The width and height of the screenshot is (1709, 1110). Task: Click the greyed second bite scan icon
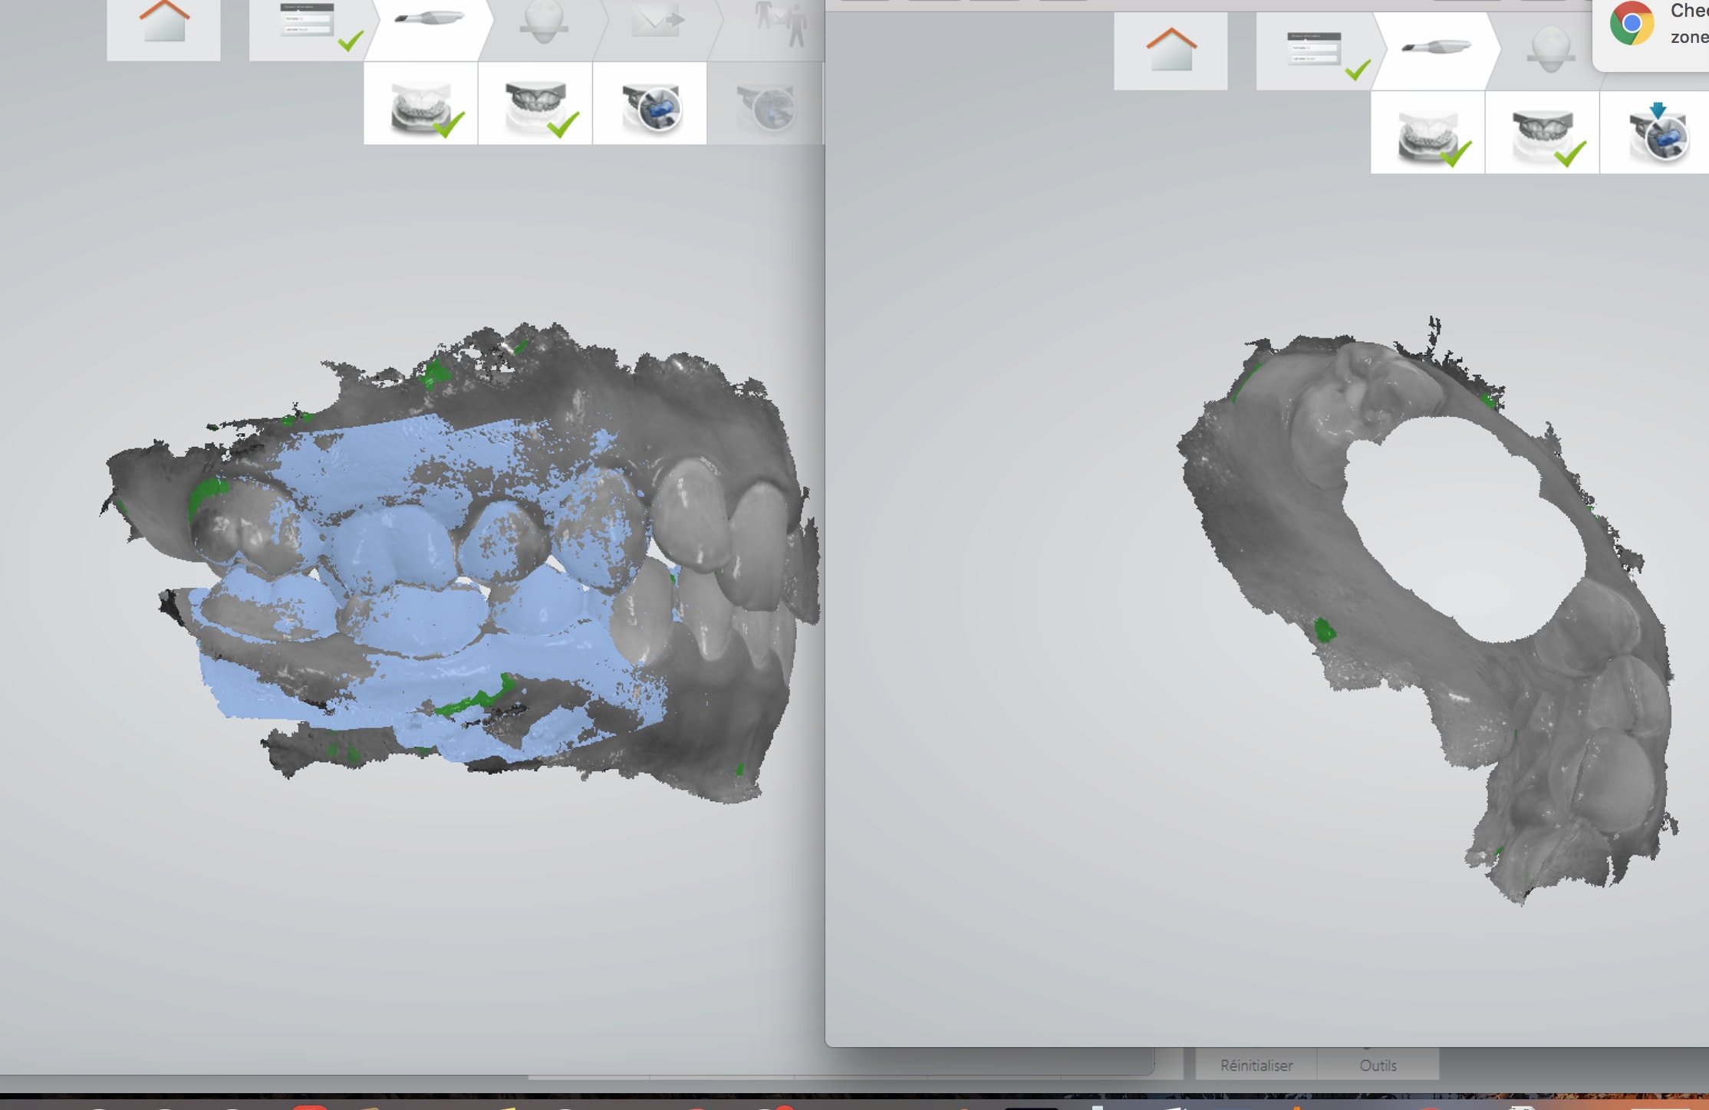(x=764, y=106)
